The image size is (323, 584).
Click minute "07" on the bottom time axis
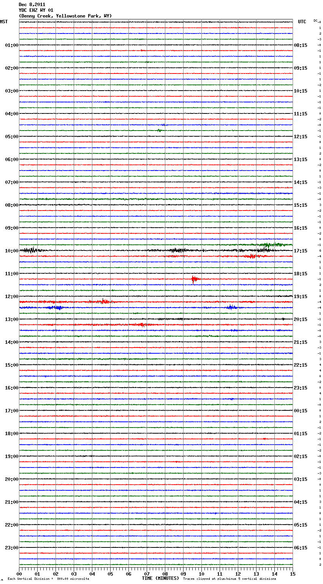pyautogui.click(x=147, y=574)
